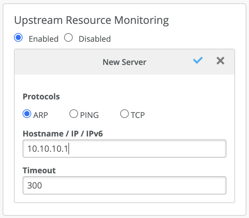Click the "PING" text label
Image resolution: width=249 pixels, height=218 pixels.
click(x=89, y=115)
